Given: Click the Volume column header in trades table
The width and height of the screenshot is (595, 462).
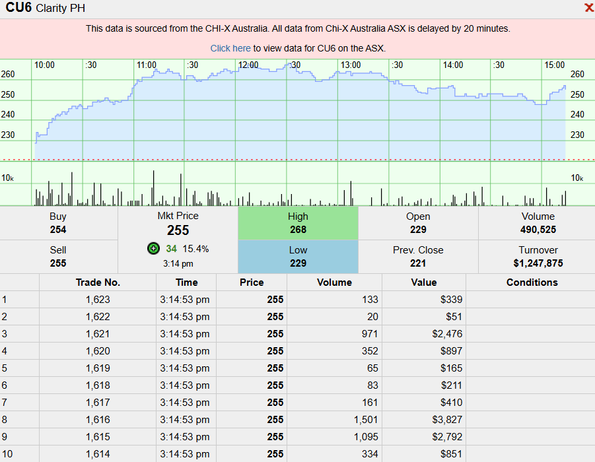Looking at the screenshot, I should point(334,282).
